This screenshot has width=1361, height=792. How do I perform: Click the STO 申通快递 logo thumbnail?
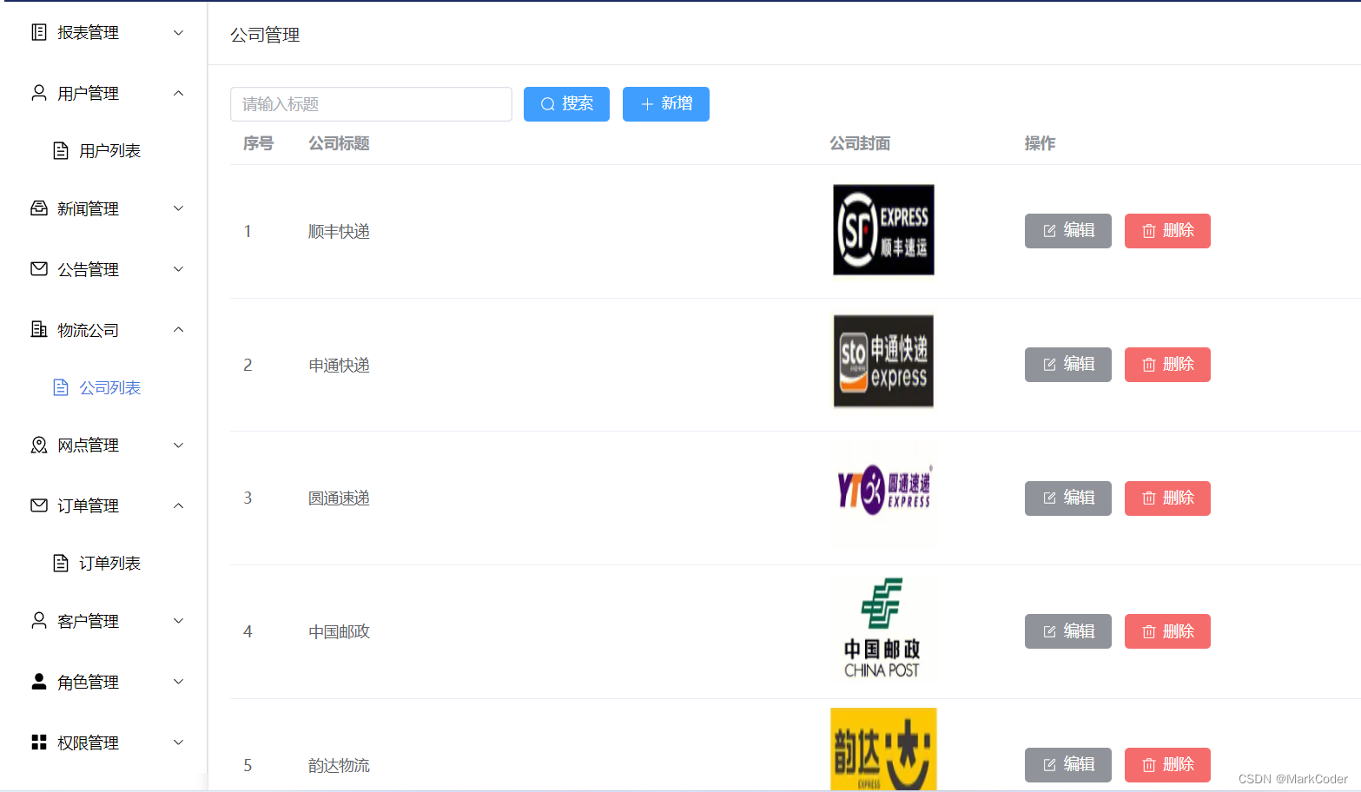click(883, 362)
